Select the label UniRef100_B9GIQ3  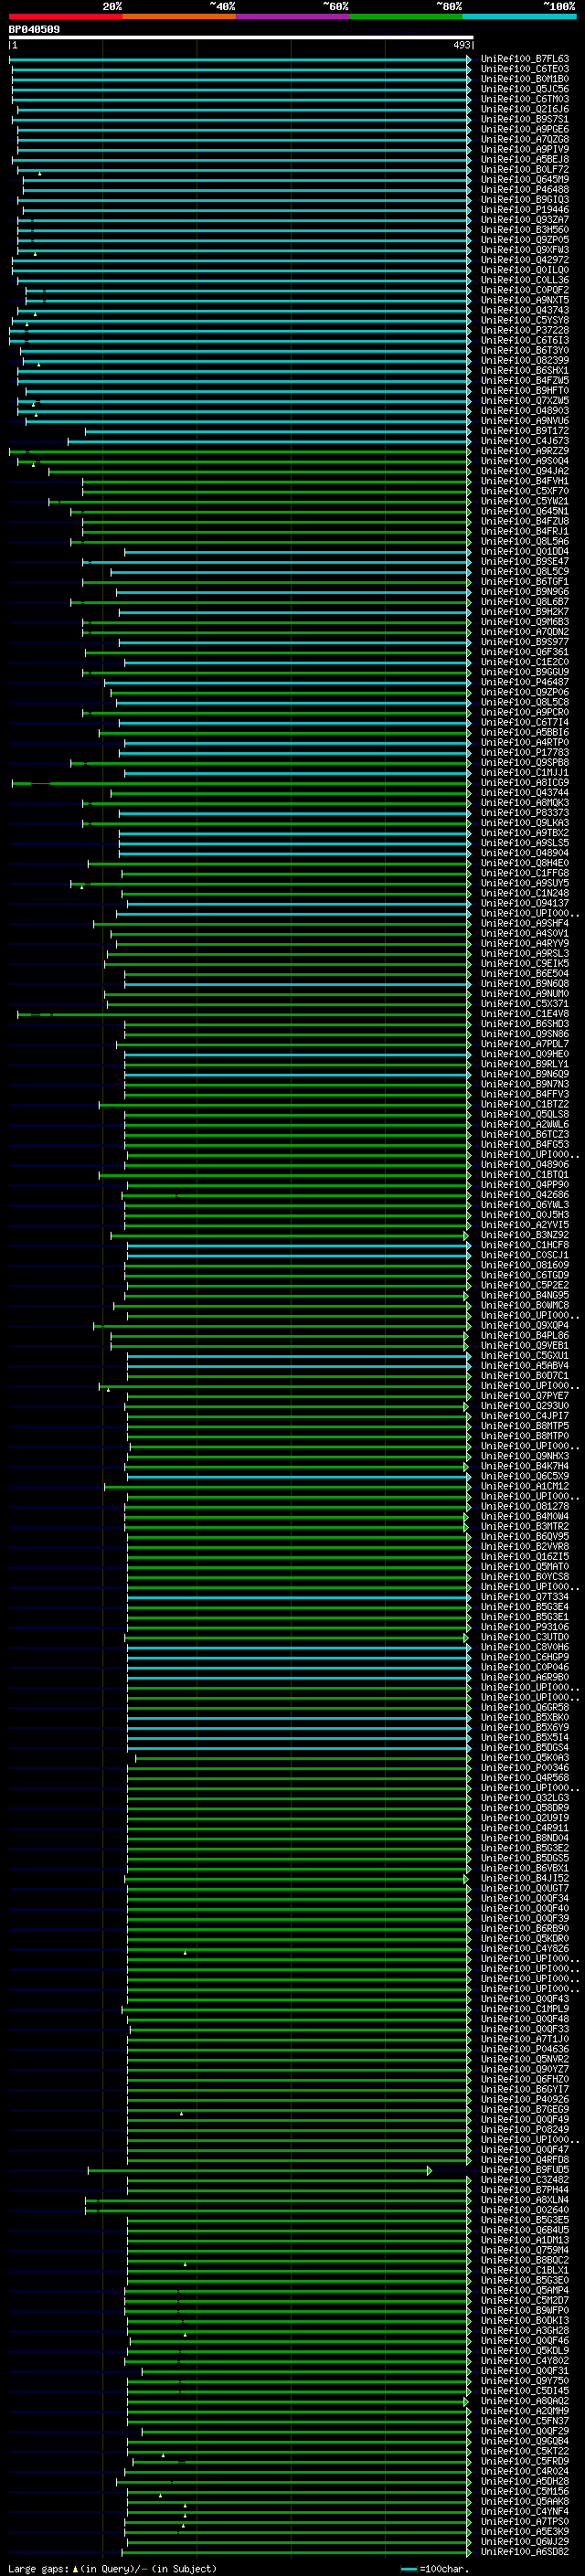[525, 199]
